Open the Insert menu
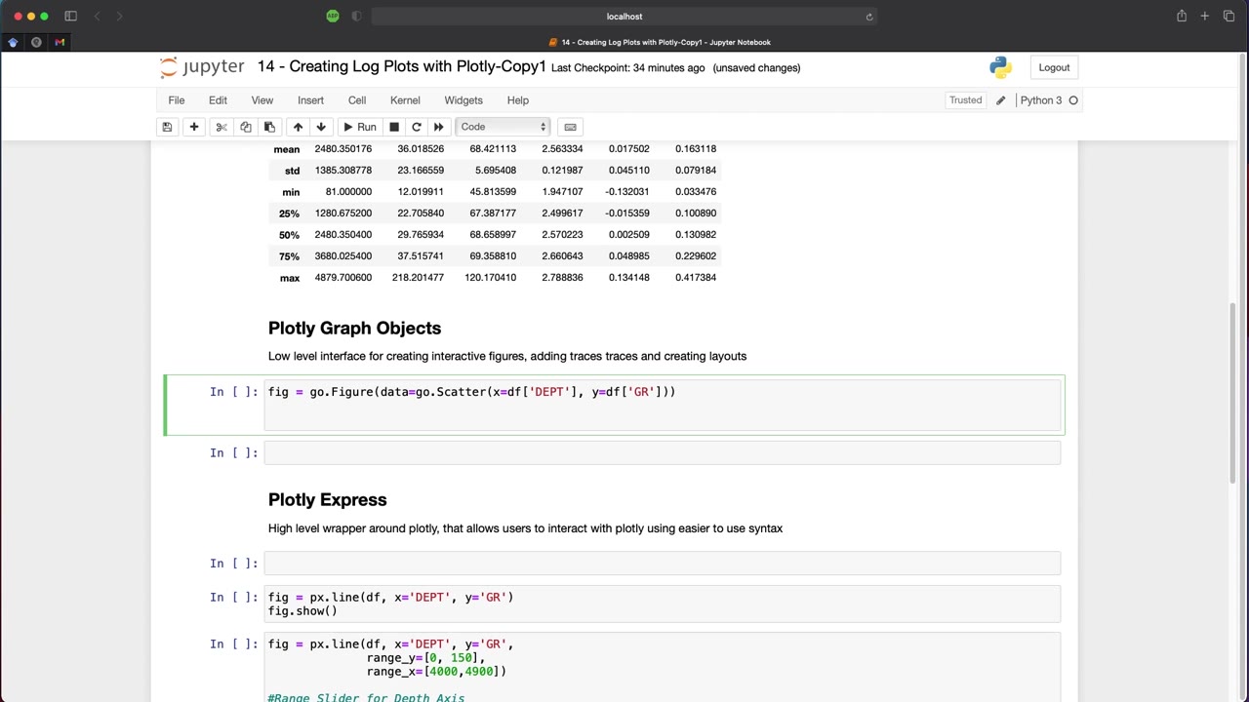Screen dimensions: 1249x702 (x=310, y=100)
